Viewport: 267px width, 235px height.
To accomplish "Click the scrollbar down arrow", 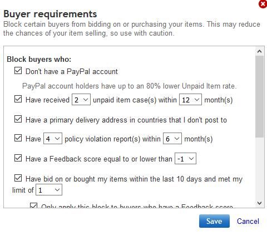I will [x=259, y=203].
